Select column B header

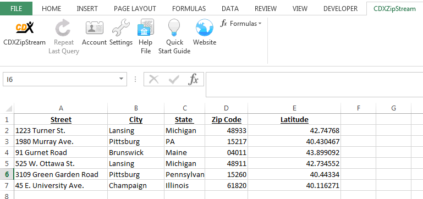[136, 108]
